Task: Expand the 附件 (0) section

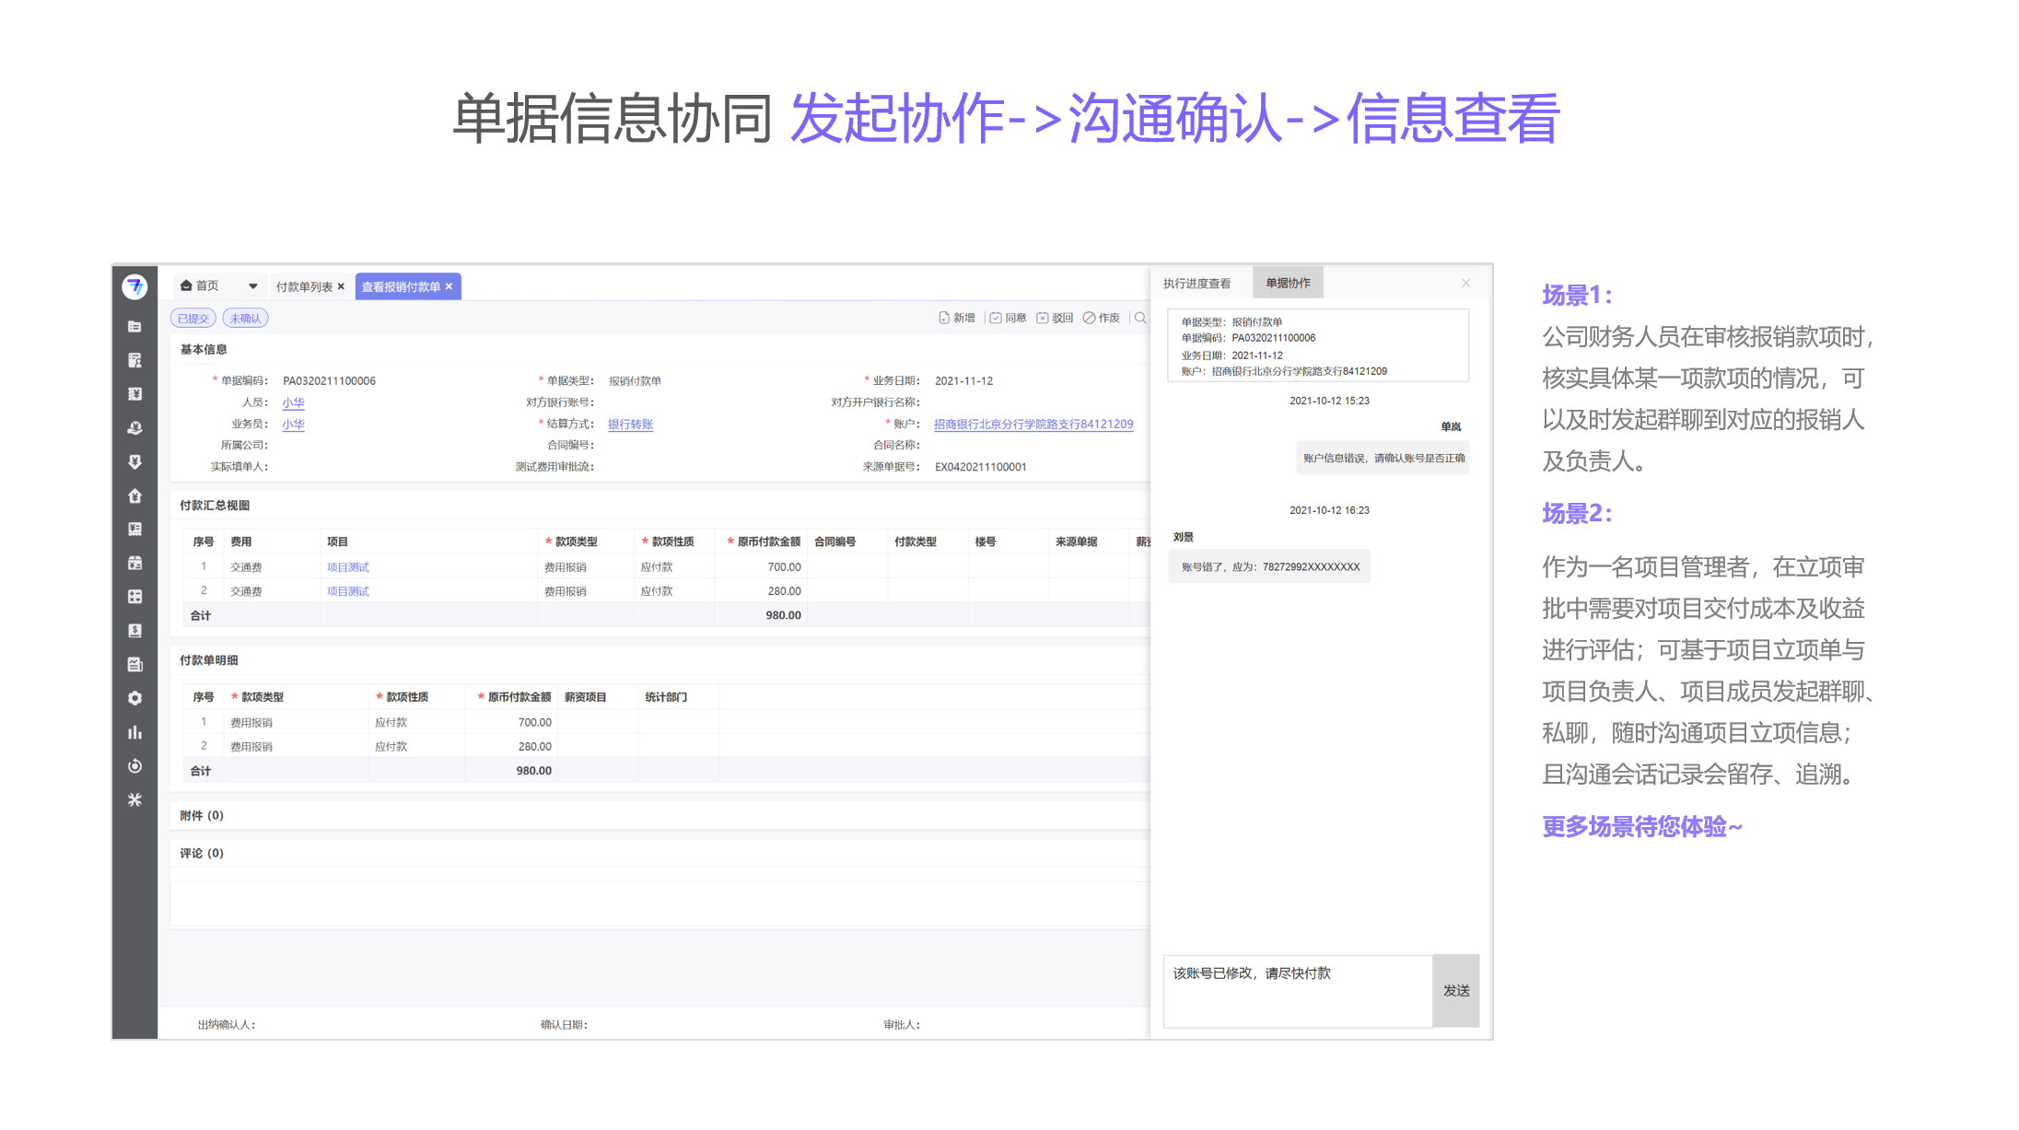Action: [x=202, y=815]
